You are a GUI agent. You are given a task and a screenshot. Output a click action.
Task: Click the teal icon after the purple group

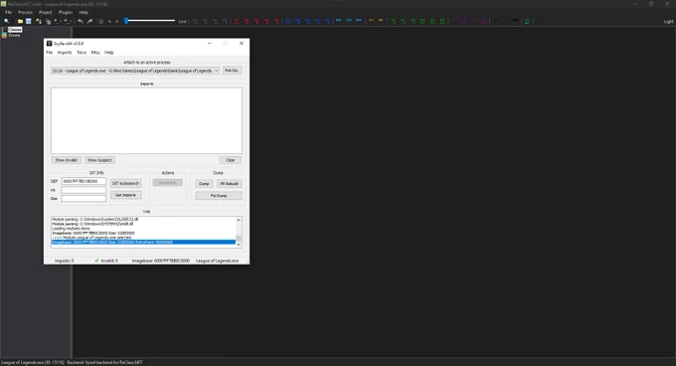(x=527, y=21)
